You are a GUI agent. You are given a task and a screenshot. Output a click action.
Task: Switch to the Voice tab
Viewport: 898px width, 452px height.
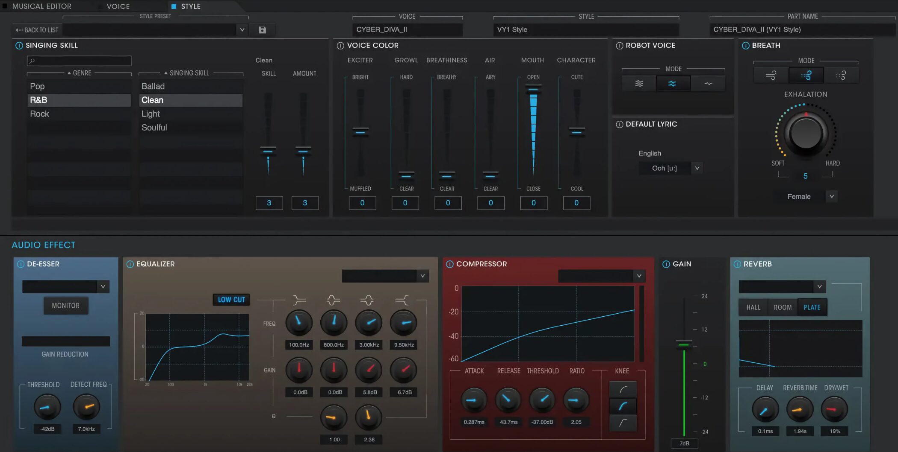click(x=118, y=6)
